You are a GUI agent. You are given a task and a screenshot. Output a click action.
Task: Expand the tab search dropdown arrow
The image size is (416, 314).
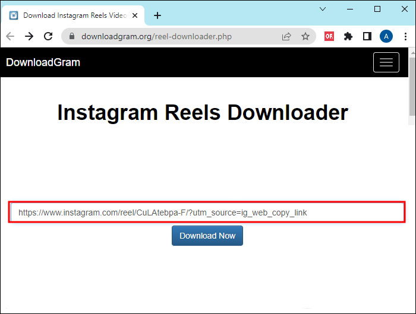323,9
